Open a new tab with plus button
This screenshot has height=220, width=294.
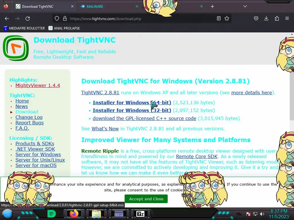[x=212, y=7]
